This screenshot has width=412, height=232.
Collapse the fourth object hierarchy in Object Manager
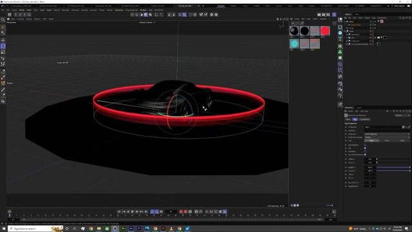[345, 31]
